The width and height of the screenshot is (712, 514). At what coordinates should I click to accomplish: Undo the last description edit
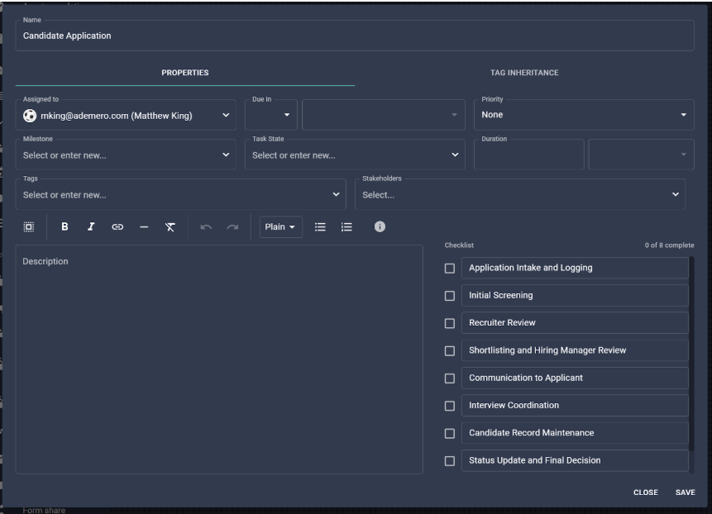(x=206, y=226)
